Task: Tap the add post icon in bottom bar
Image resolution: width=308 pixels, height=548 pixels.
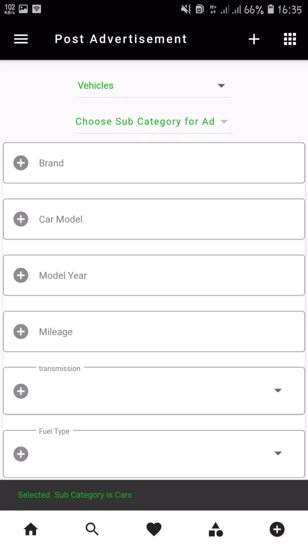Action: (277, 529)
